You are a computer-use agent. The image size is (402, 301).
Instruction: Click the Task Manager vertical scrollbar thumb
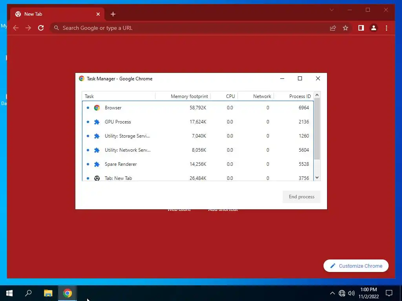coord(317,129)
